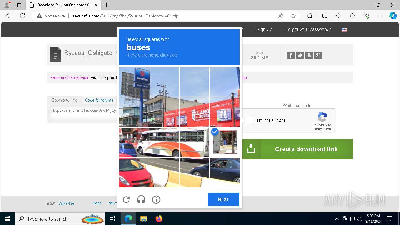Open a new browser tab
This screenshot has height=225, width=400.
tap(107, 5)
